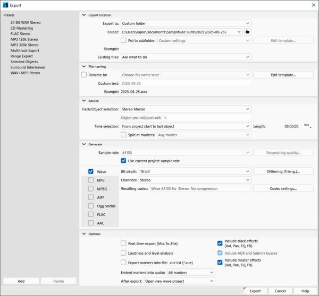Enable the AAC format checkbox
The width and height of the screenshot is (319, 296).
91,223
